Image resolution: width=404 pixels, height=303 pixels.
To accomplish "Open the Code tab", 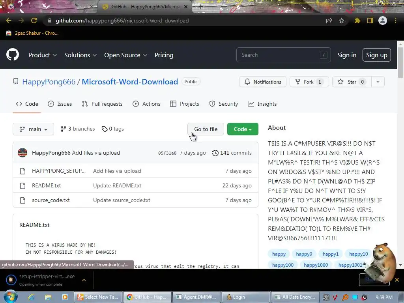I will [x=27, y=104].
